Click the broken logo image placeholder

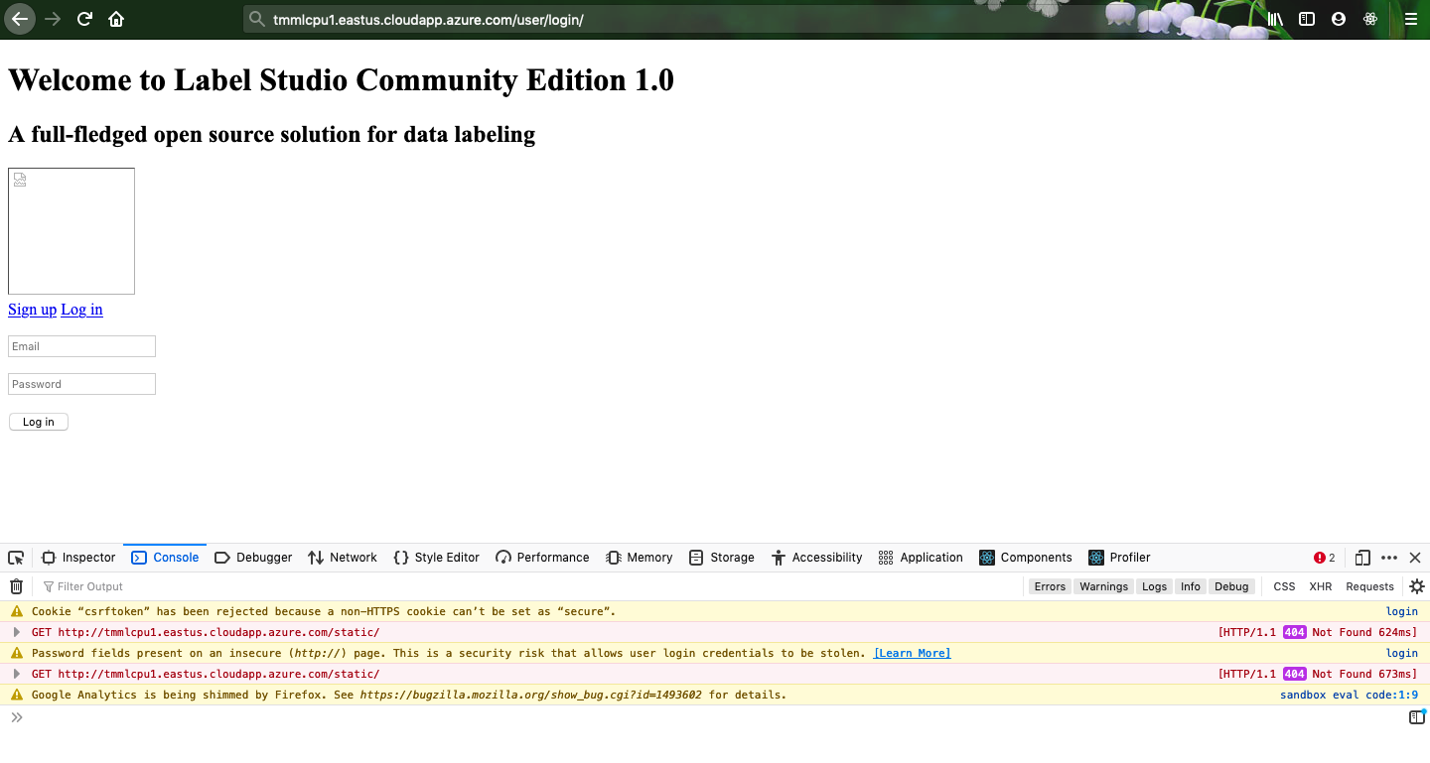tap(71, 231)
